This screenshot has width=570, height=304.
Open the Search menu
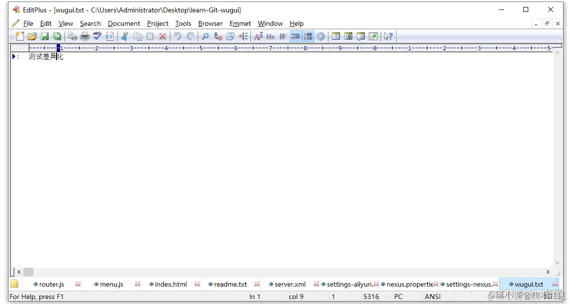[x=90, y=24]
